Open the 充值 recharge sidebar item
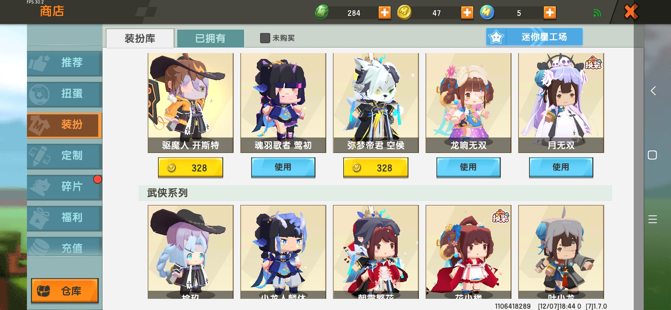Viewport: 671px width, 310px height. click(65, 247)
